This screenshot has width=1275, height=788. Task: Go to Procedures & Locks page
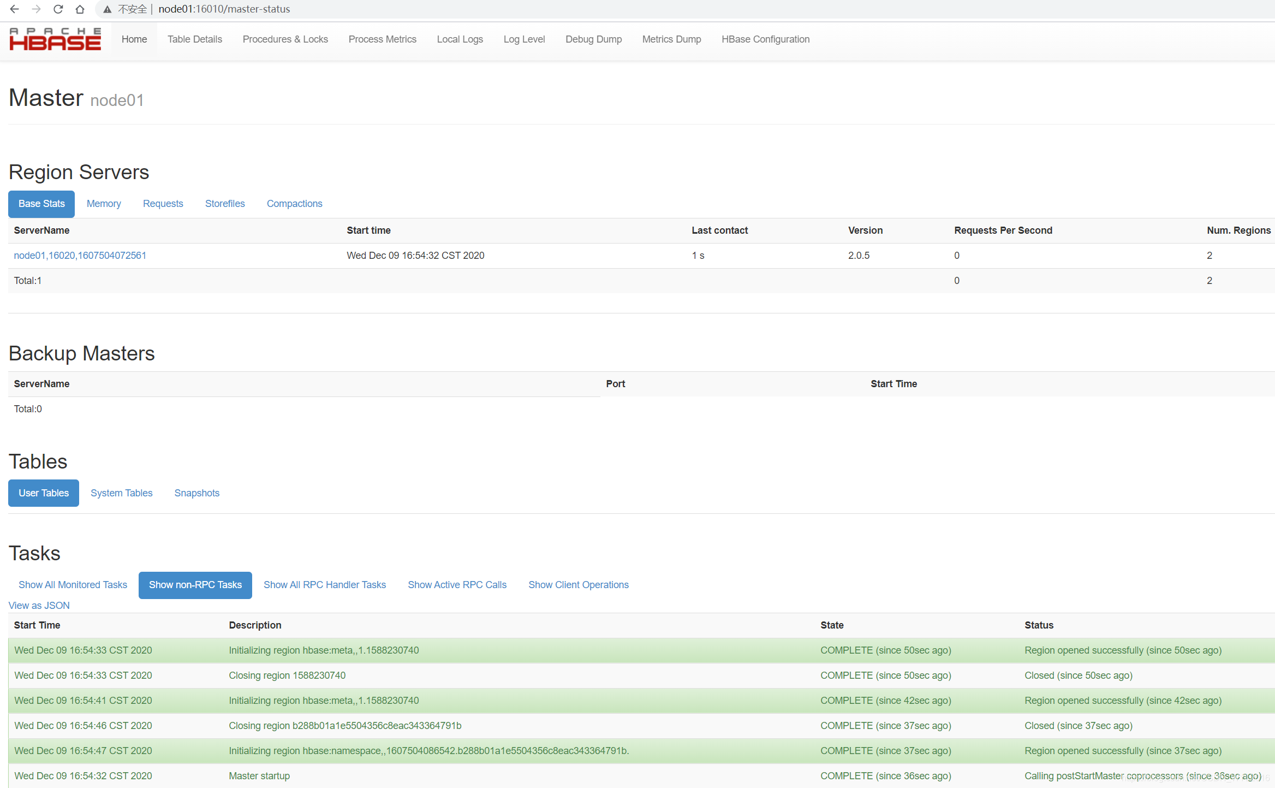point(285,39)
